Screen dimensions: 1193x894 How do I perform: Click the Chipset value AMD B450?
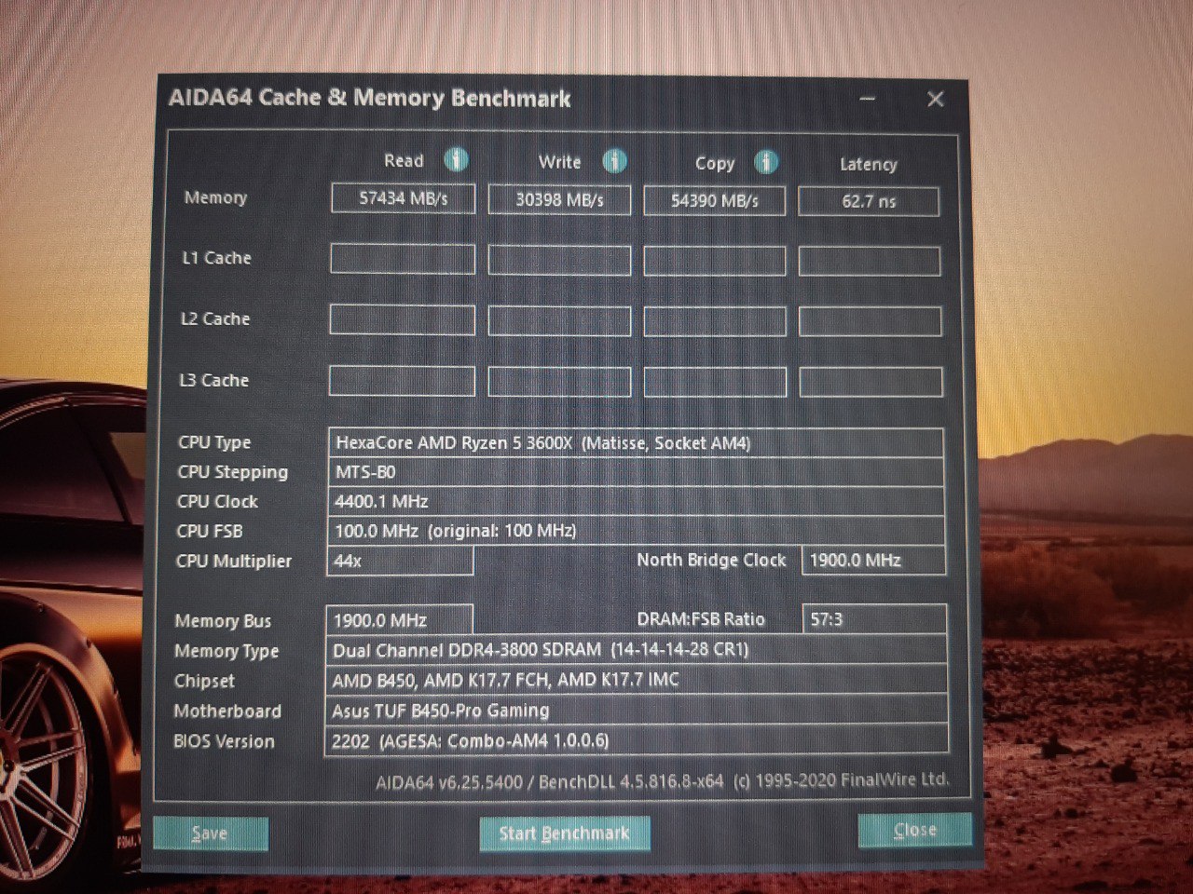[x=637, y=680]
